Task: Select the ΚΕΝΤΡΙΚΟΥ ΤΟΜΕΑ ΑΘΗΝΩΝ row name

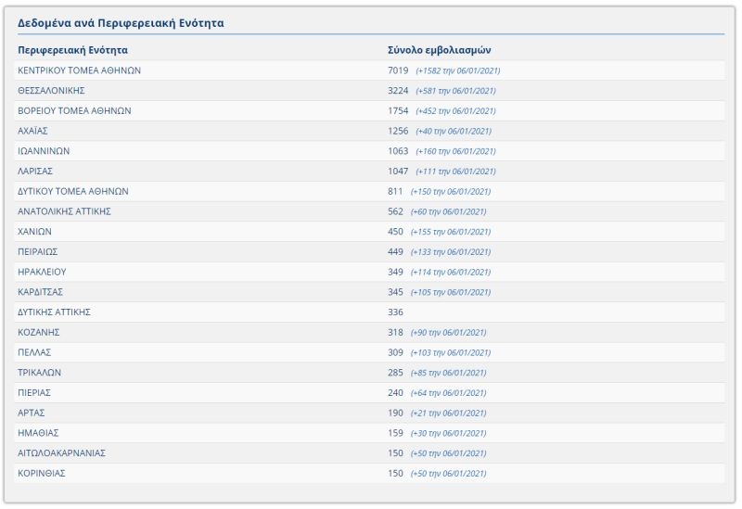Action: (80, 70)
